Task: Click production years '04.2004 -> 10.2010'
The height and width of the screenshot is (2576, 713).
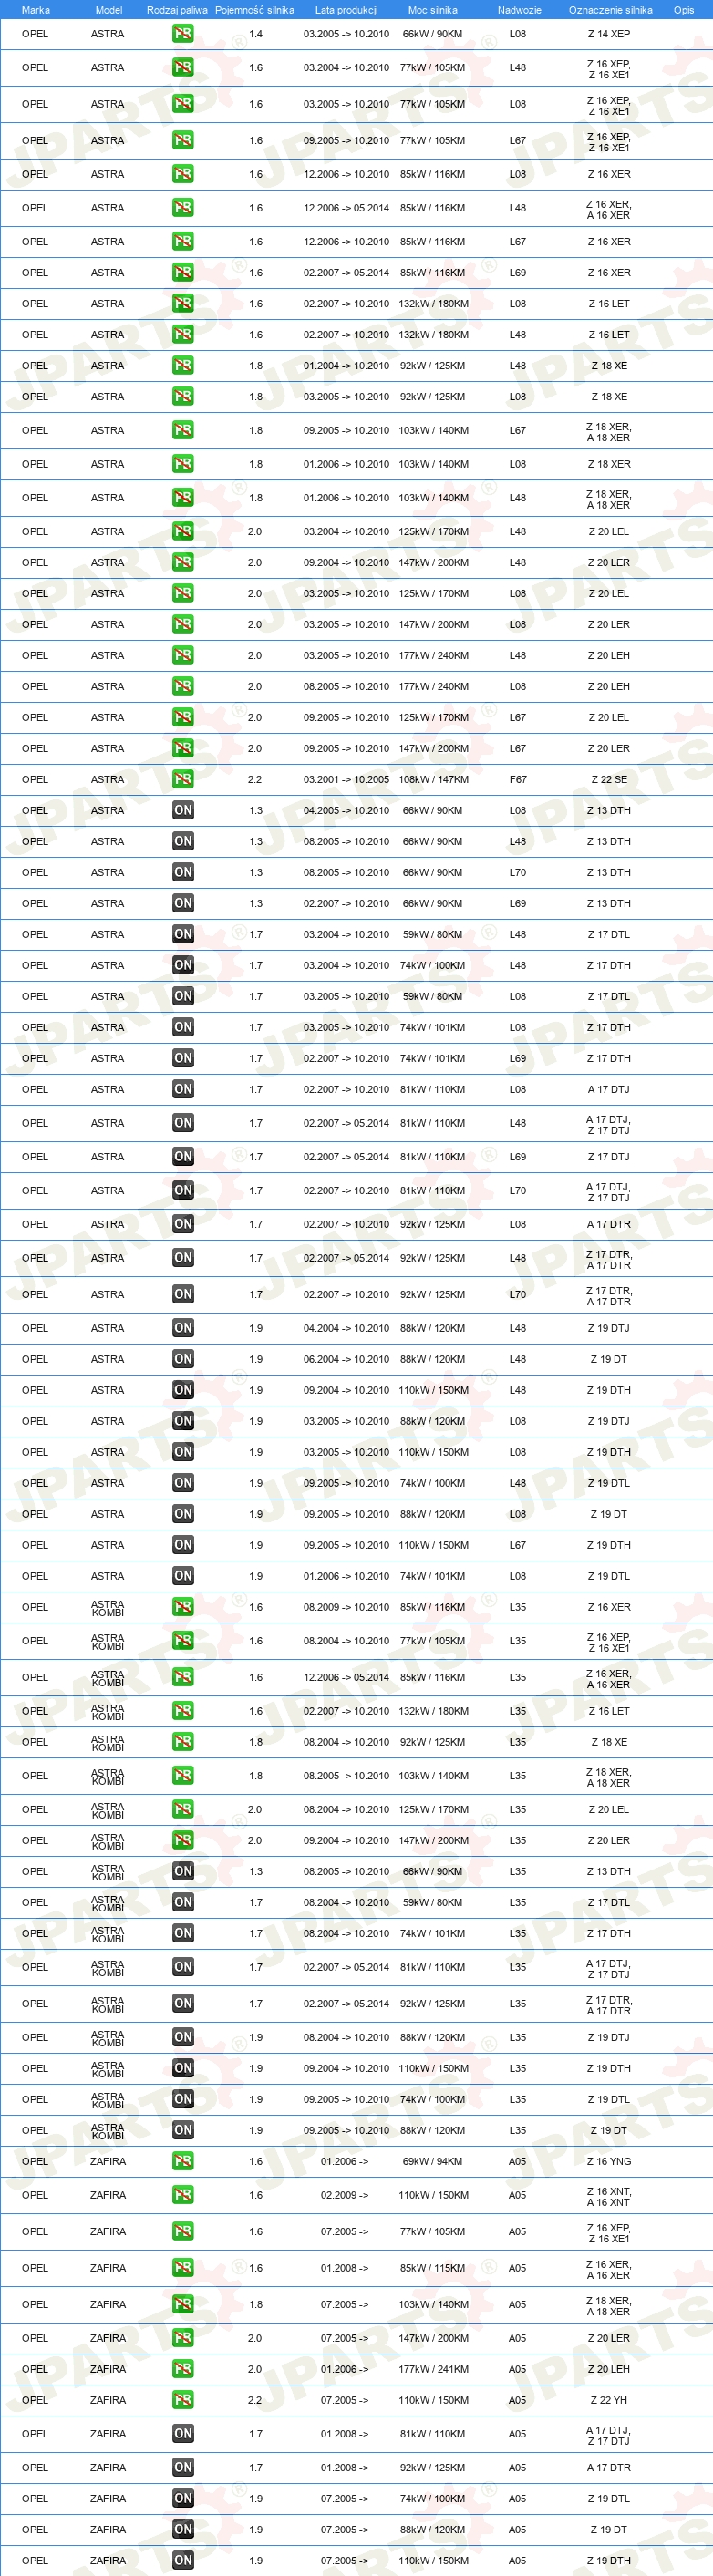Action: coord(346,1328)
